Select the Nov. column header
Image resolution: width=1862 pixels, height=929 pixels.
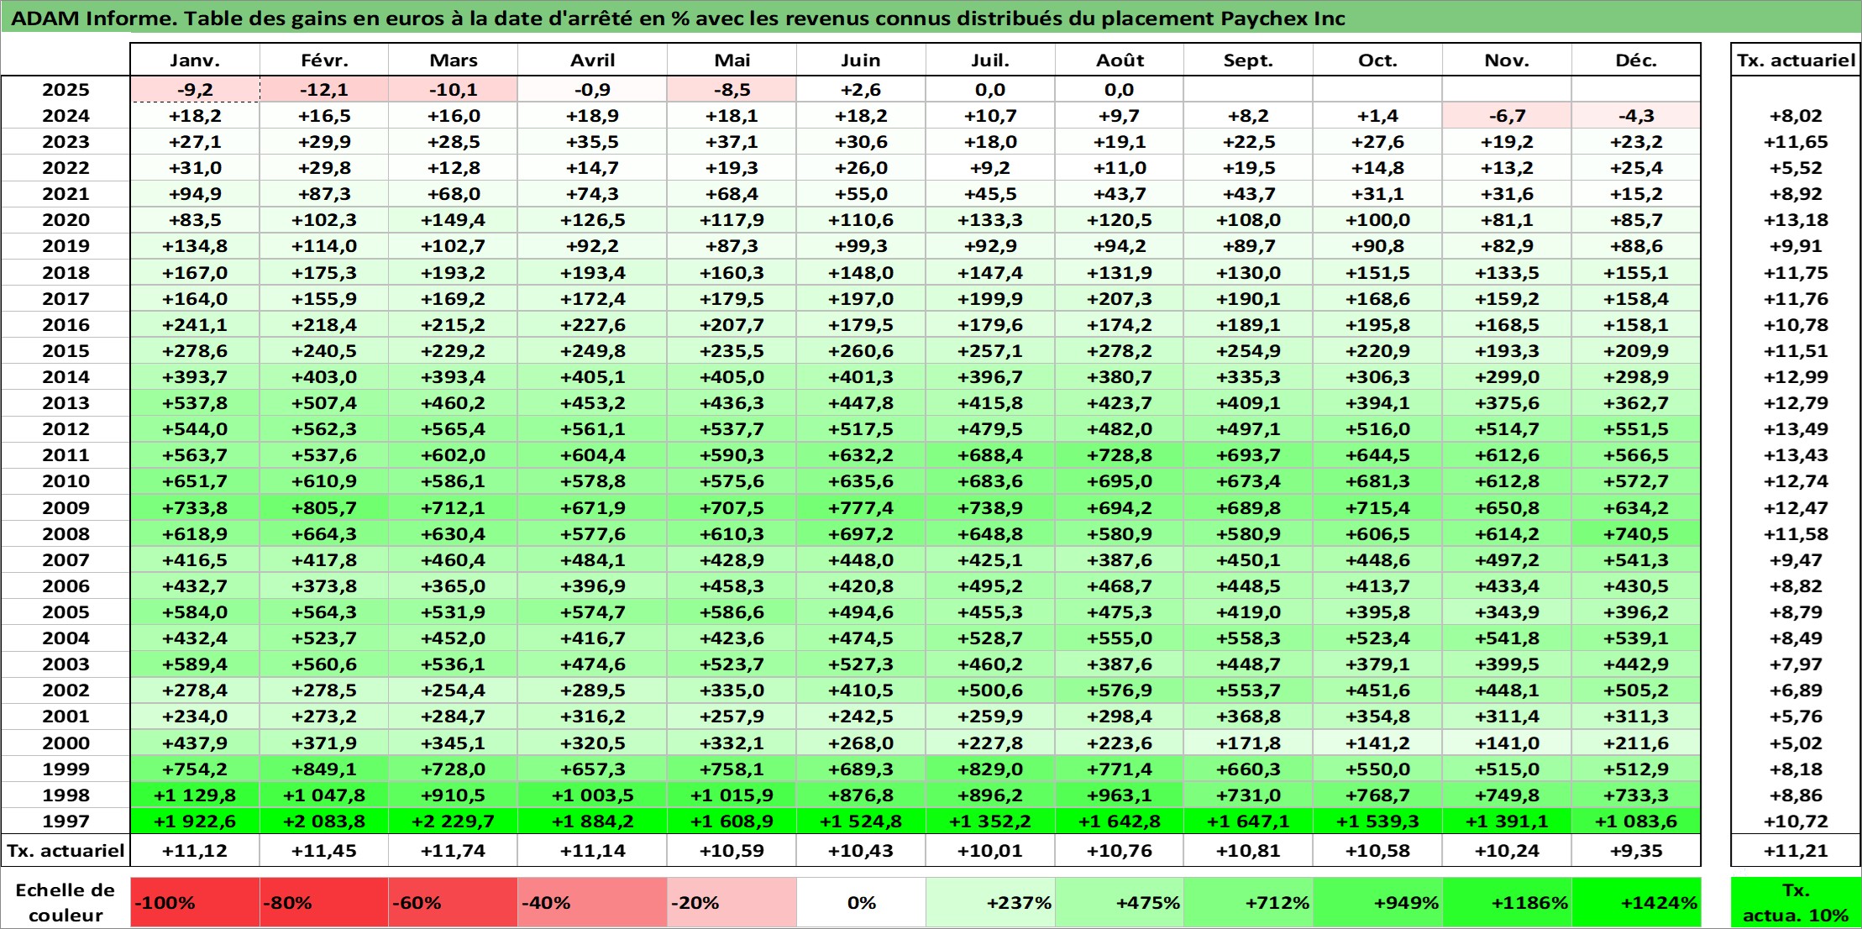[1507, 60]
